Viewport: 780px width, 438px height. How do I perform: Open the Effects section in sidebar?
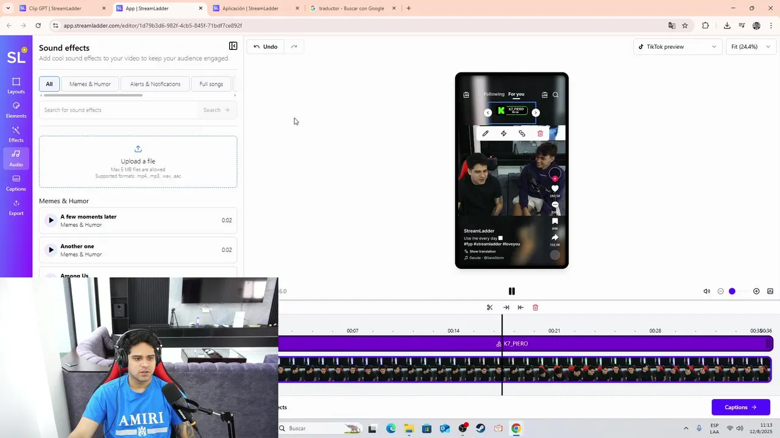[16, 134]
